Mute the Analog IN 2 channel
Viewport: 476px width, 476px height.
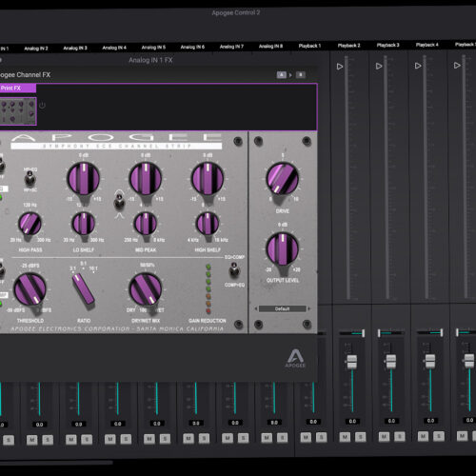click(x=31, y=440)
